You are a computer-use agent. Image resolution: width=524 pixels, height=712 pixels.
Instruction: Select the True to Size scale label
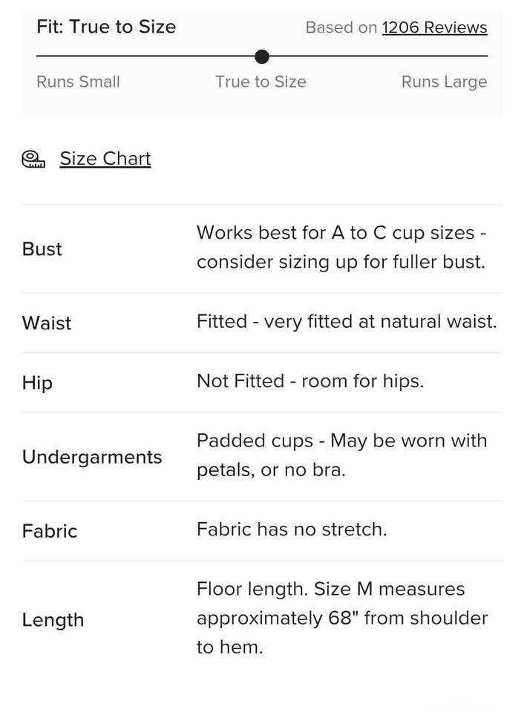click(x=261, y=82)
